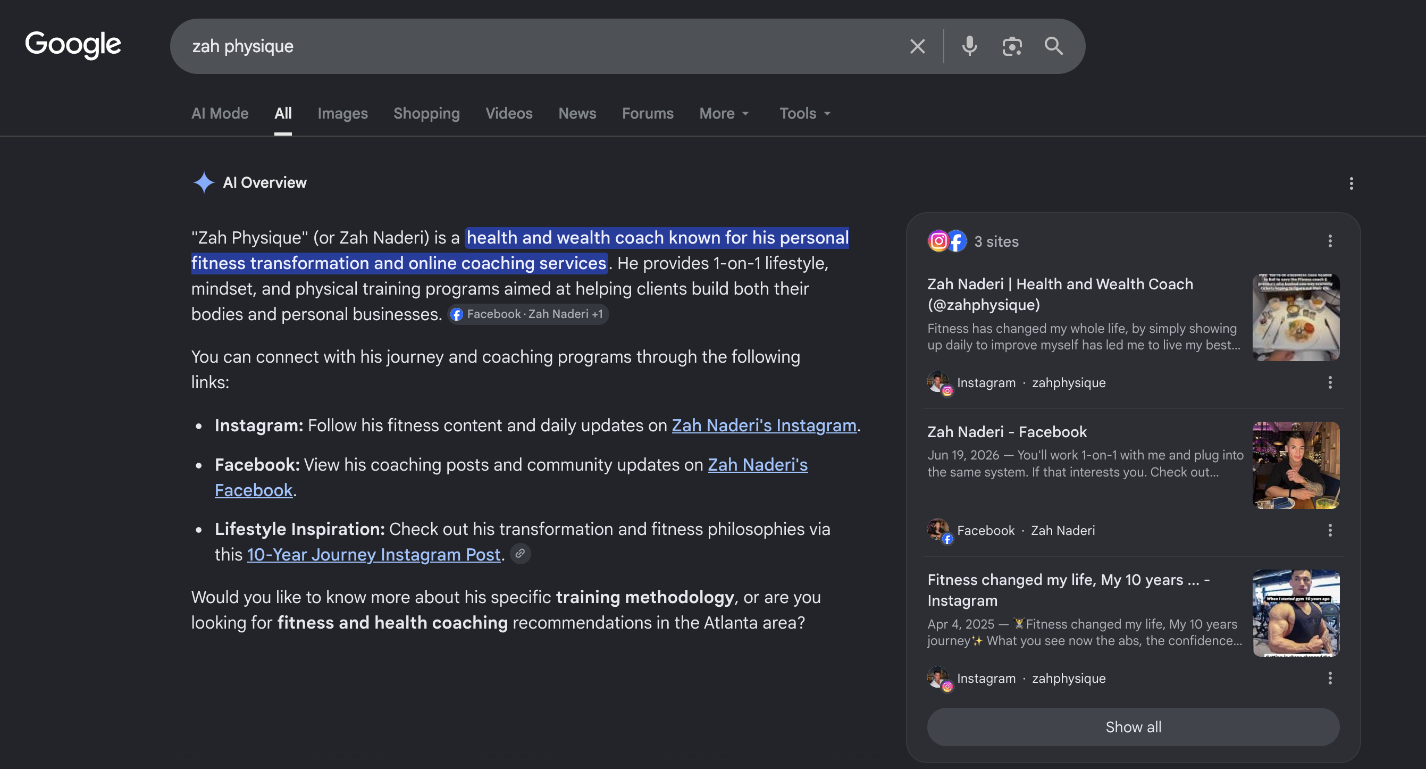Open the 10-Year Journey Instagram Post link
1426x769 pixels.
(x=374, y=554)
